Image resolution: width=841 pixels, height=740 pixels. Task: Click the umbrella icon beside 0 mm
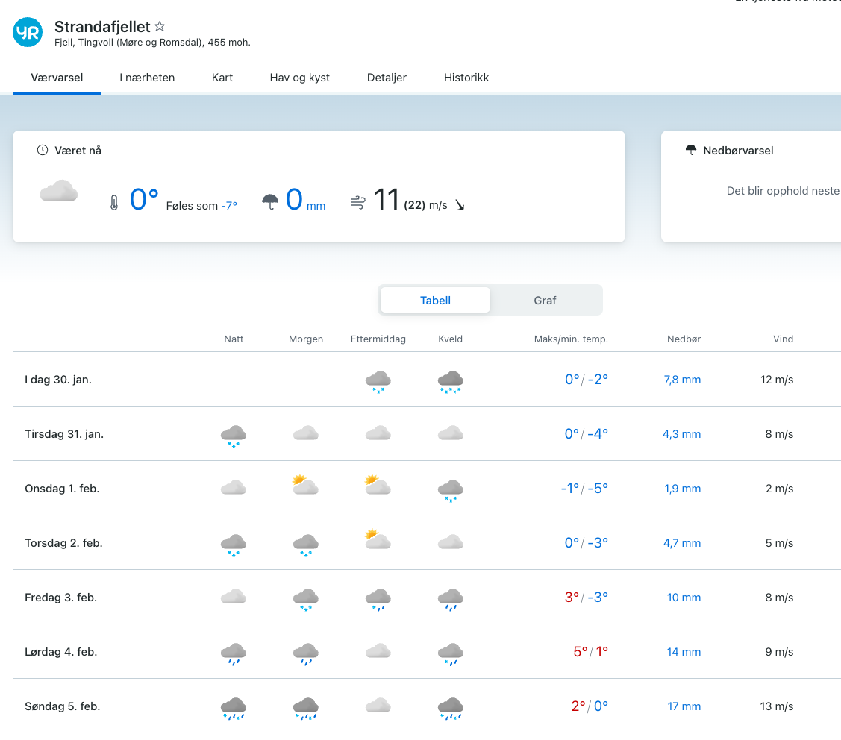[270, 202]
